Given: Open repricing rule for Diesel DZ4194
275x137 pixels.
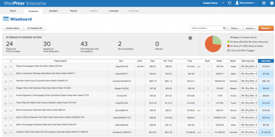Looking at the screenshot, I should click(x=248, y=66).
